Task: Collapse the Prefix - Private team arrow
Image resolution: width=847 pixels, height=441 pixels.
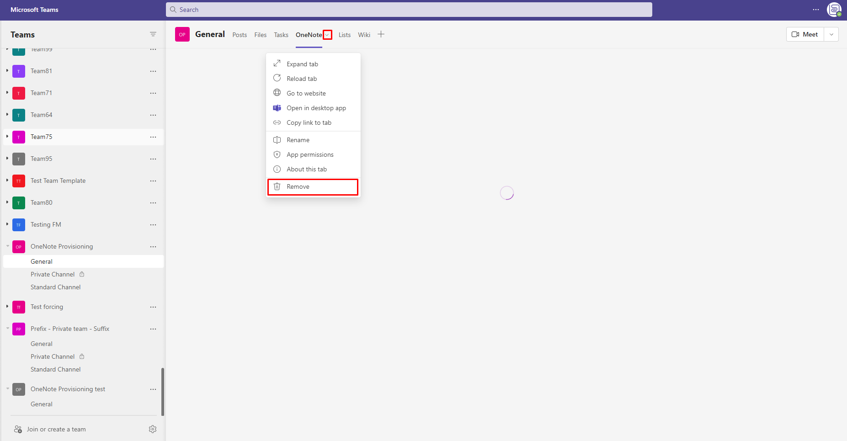Action: tap(7, 328)
